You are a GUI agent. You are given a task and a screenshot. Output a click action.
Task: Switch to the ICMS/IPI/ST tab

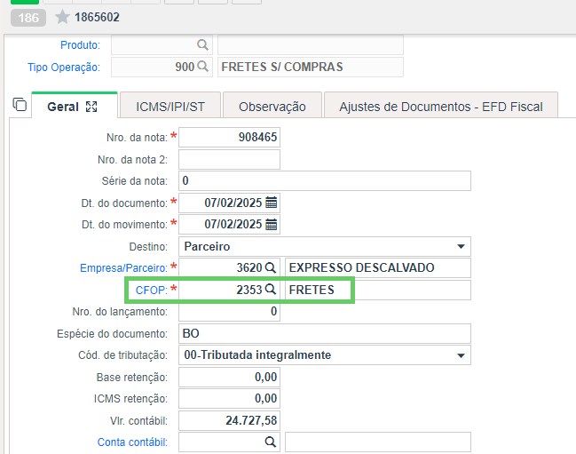[170, 107]
